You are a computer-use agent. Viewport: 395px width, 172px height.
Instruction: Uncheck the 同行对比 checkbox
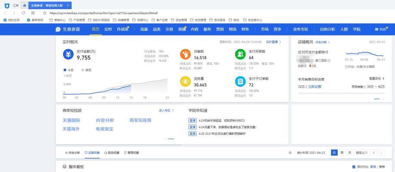tap(354, 167)
